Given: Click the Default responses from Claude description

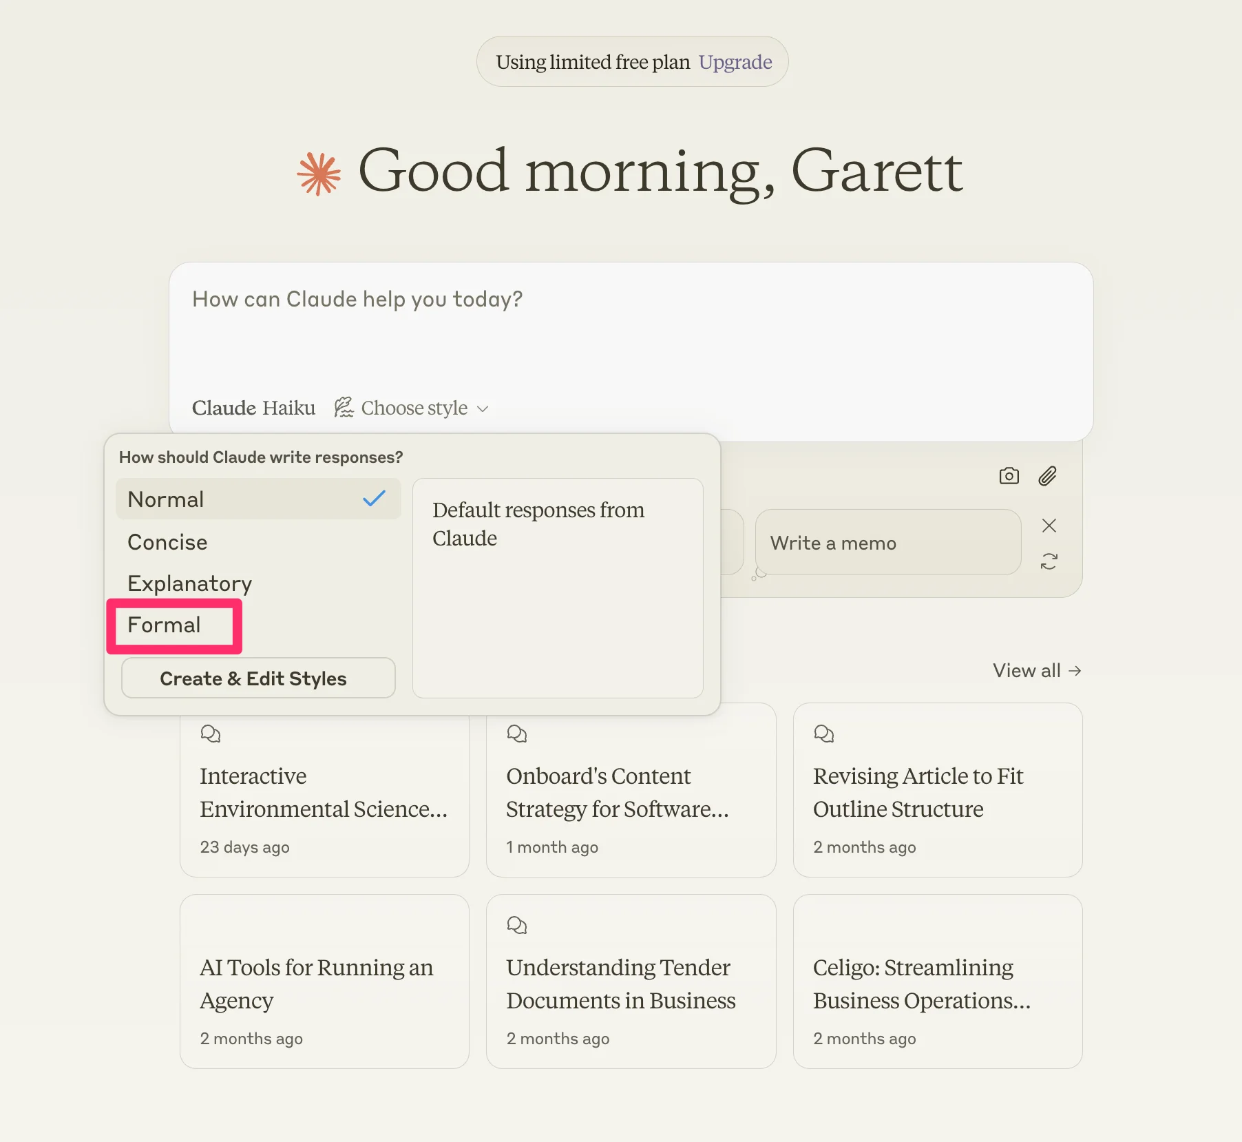Looking at the screenshot, I should pyautogui.click(x=538, y=524).
